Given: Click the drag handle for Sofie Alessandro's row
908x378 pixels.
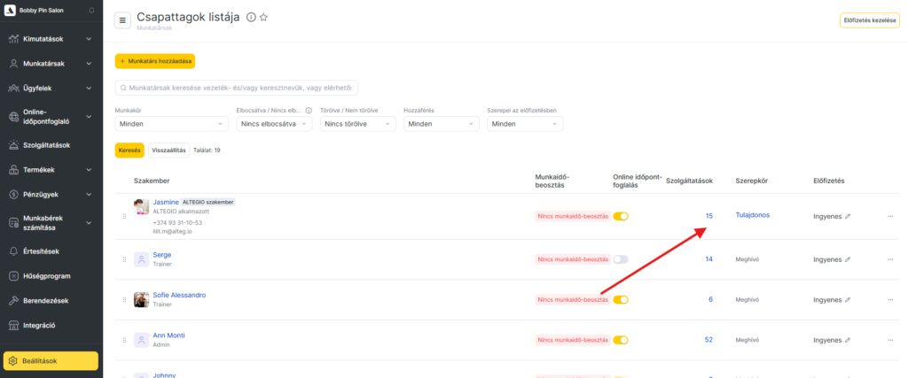Looking at the screenshot, I should (x=124, y=300).
